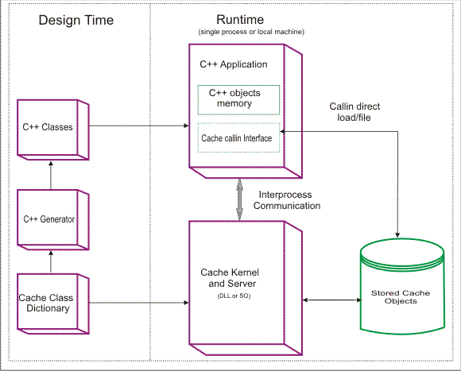
Task: Click arrow from C++ Generator to C++ Classes
Action: click(51, 175)
